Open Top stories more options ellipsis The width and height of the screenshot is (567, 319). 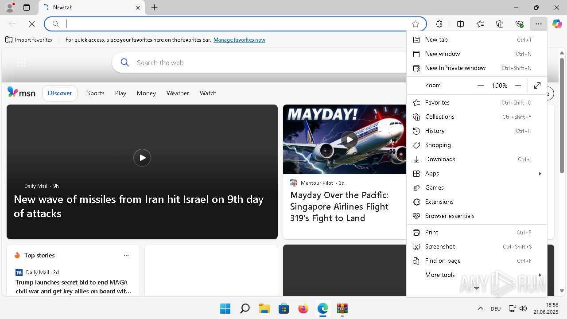click(x=126, y=255)
